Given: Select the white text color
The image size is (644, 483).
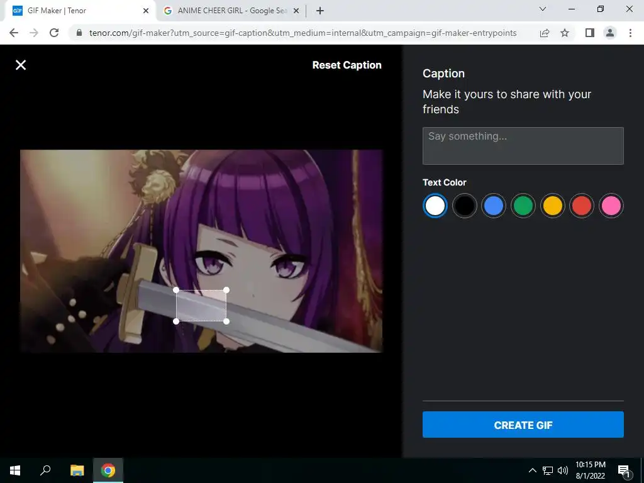Looking at the screenshot, I should click(x=435, y=206).
